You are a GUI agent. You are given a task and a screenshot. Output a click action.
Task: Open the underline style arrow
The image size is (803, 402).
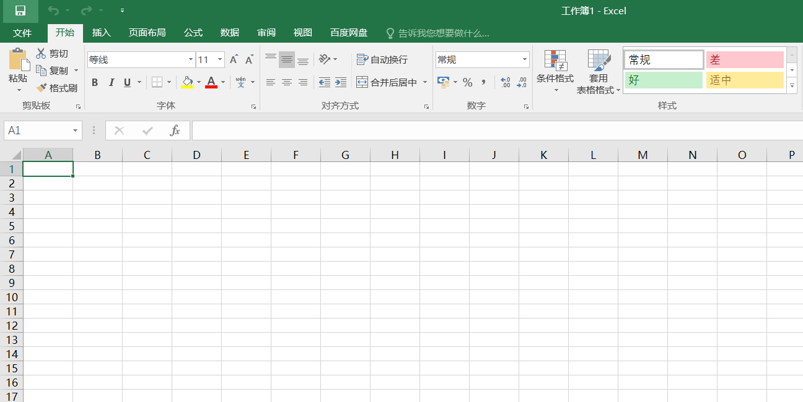pyautogui.click(x=139, y=82)
